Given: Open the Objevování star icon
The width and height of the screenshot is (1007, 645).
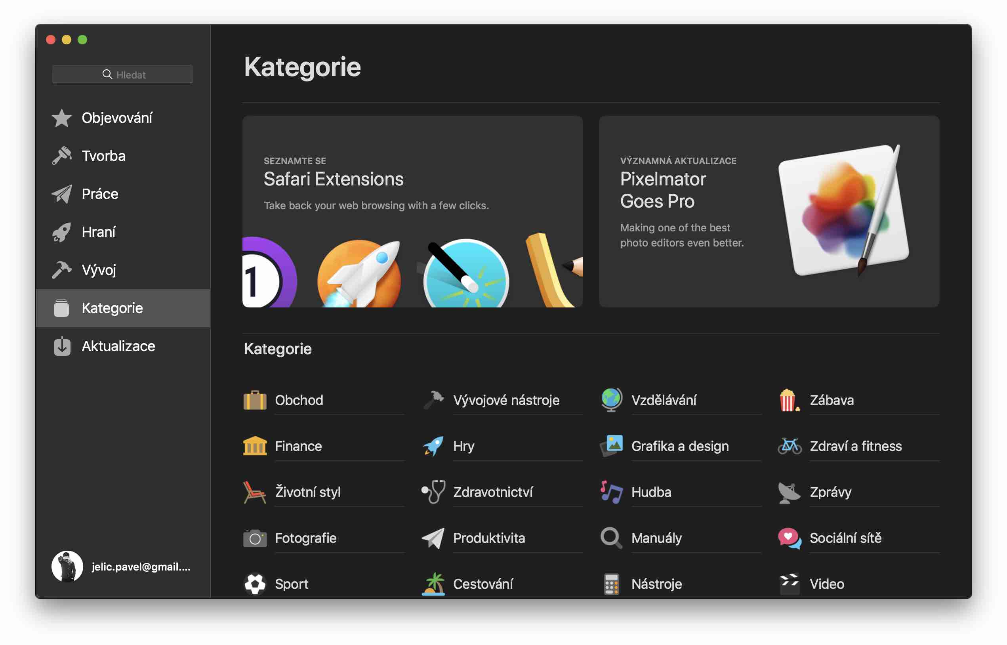Looking at the screenshot, I should coord(62,118).
